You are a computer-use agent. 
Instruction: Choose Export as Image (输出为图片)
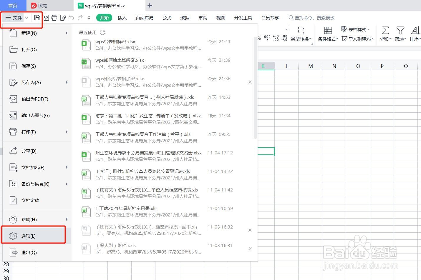coord(37,115)
